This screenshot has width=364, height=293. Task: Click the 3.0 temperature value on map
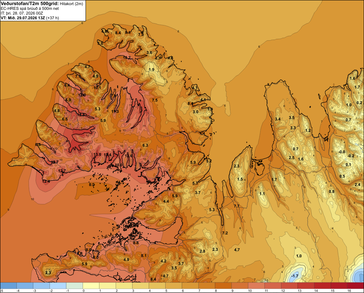tap(195, 112)
